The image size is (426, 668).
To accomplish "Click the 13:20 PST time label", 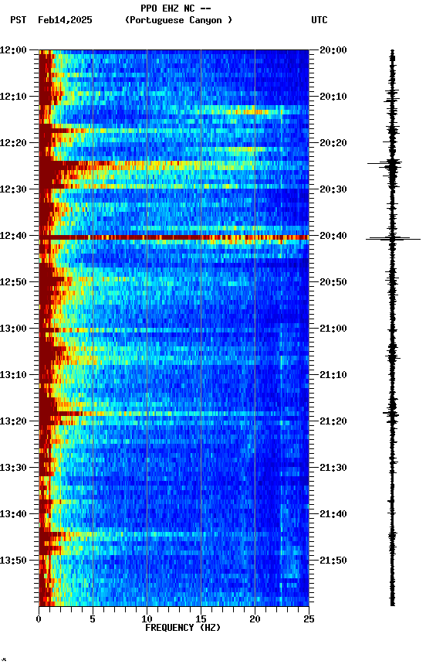I will 13,422.
